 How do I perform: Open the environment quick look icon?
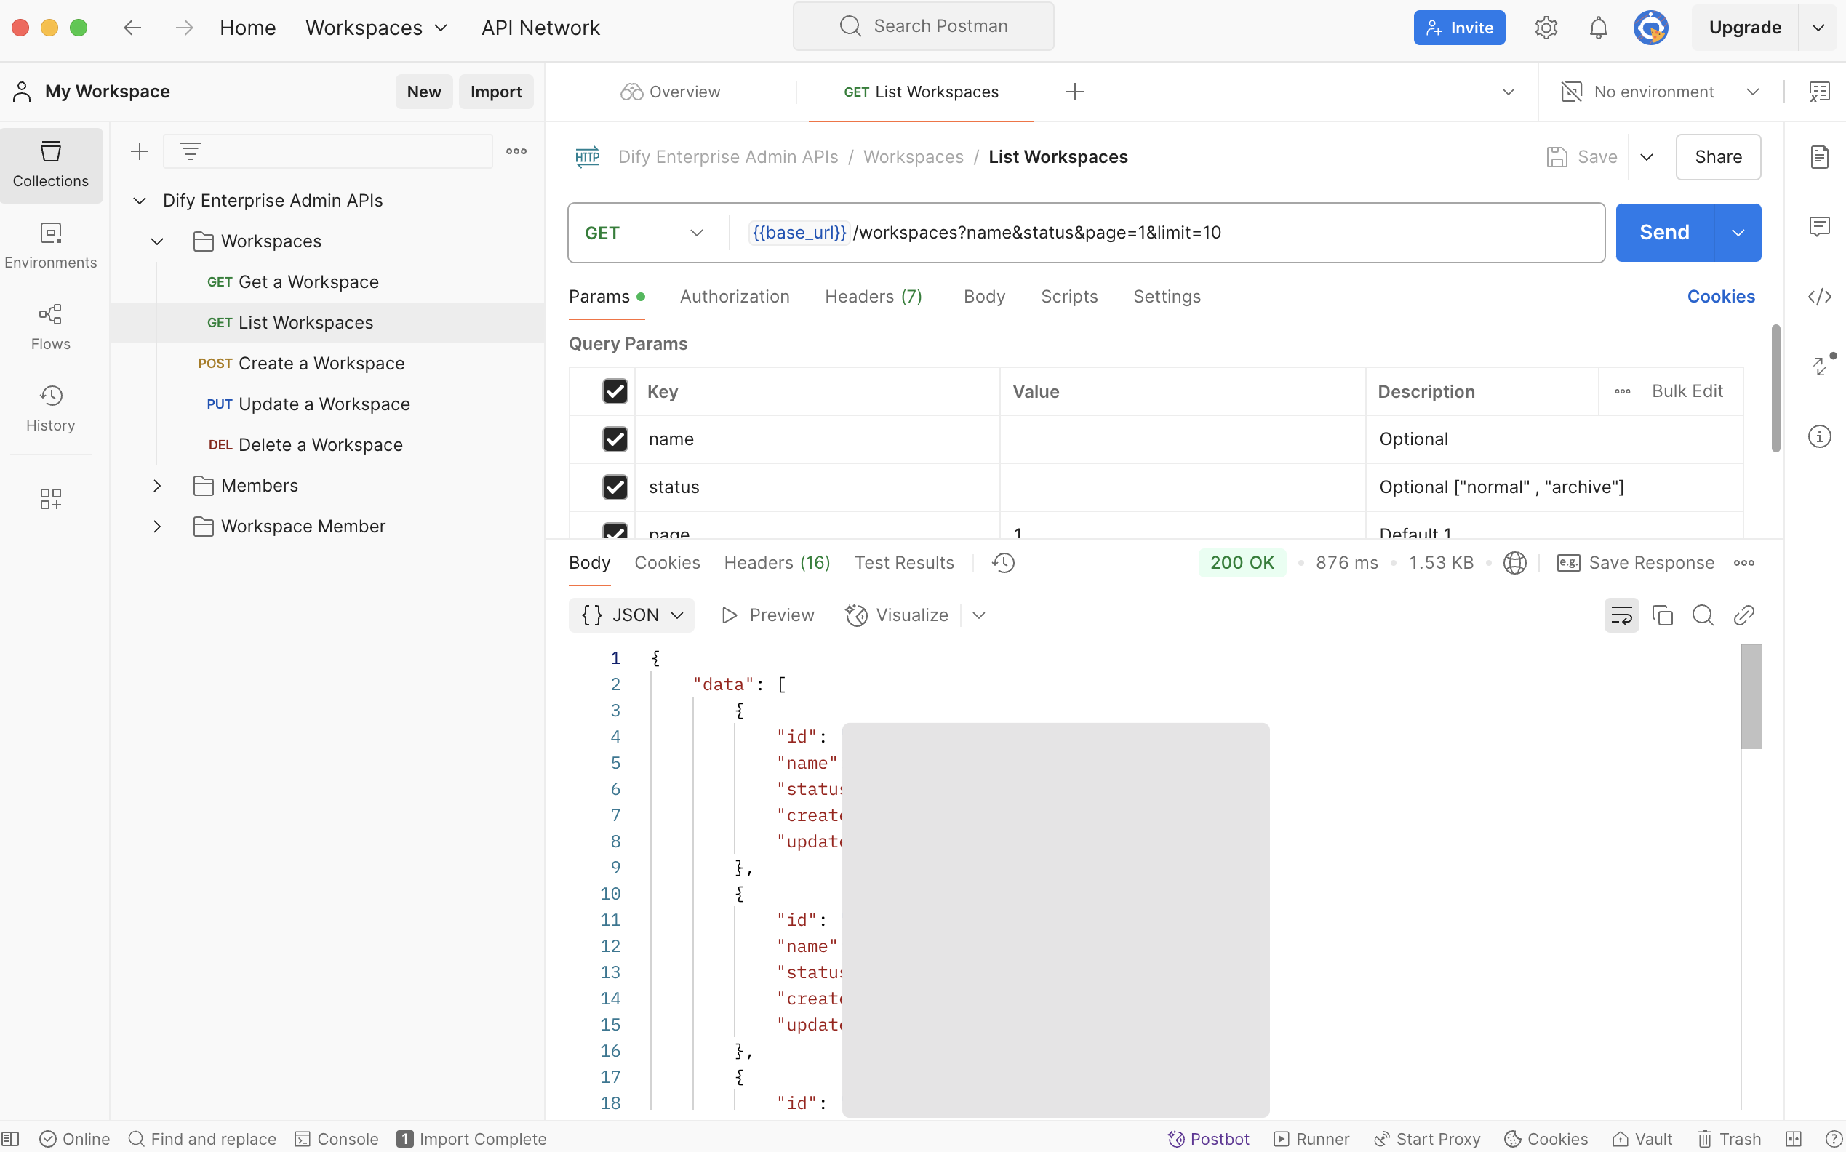click(1819, 92)
